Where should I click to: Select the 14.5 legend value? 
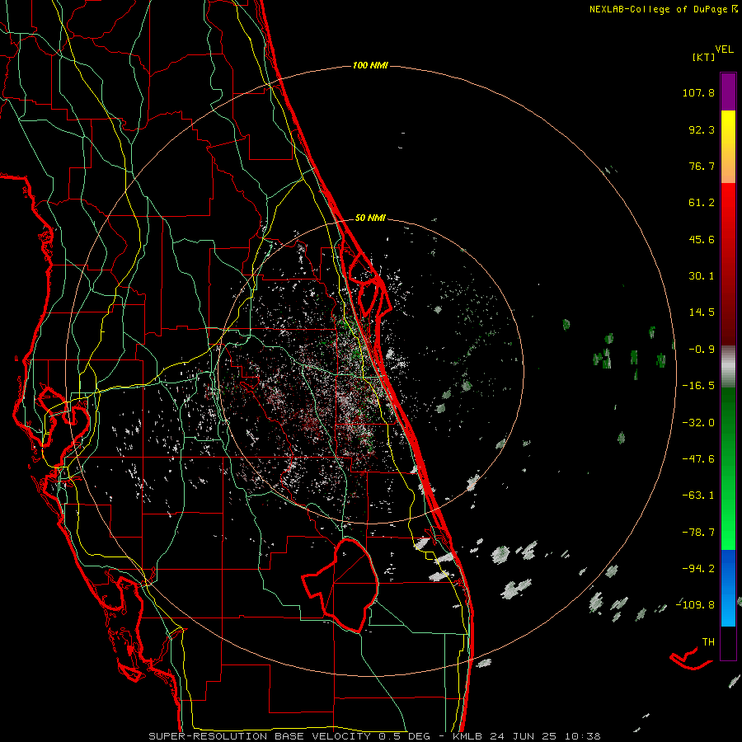[702, 312]
